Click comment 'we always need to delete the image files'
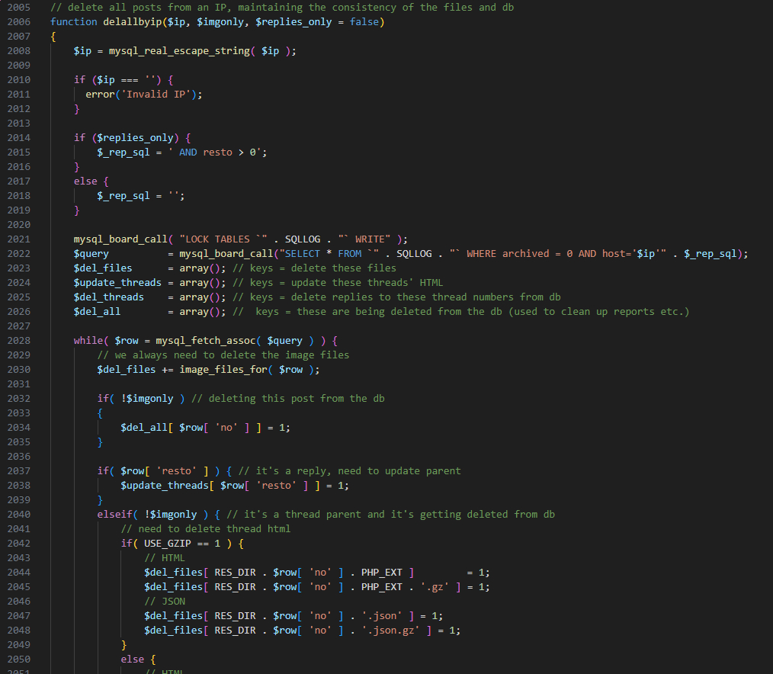Screen dimensions: 773x674 coord(223,355)
